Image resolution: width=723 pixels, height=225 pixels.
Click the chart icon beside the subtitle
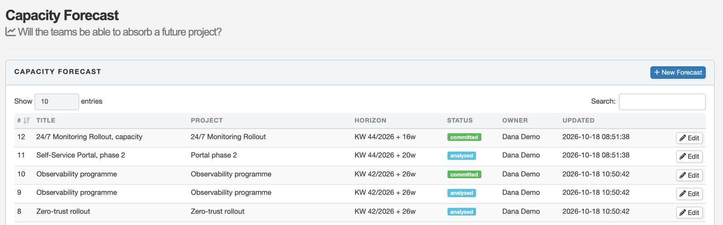[10, 32]
